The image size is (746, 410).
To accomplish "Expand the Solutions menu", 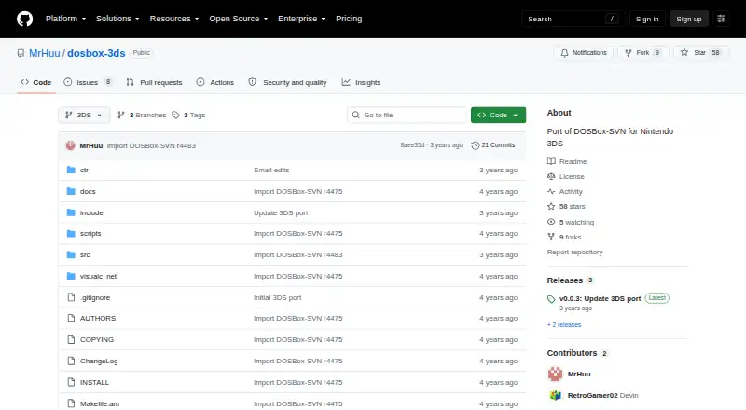I will [x=117, y=19].
